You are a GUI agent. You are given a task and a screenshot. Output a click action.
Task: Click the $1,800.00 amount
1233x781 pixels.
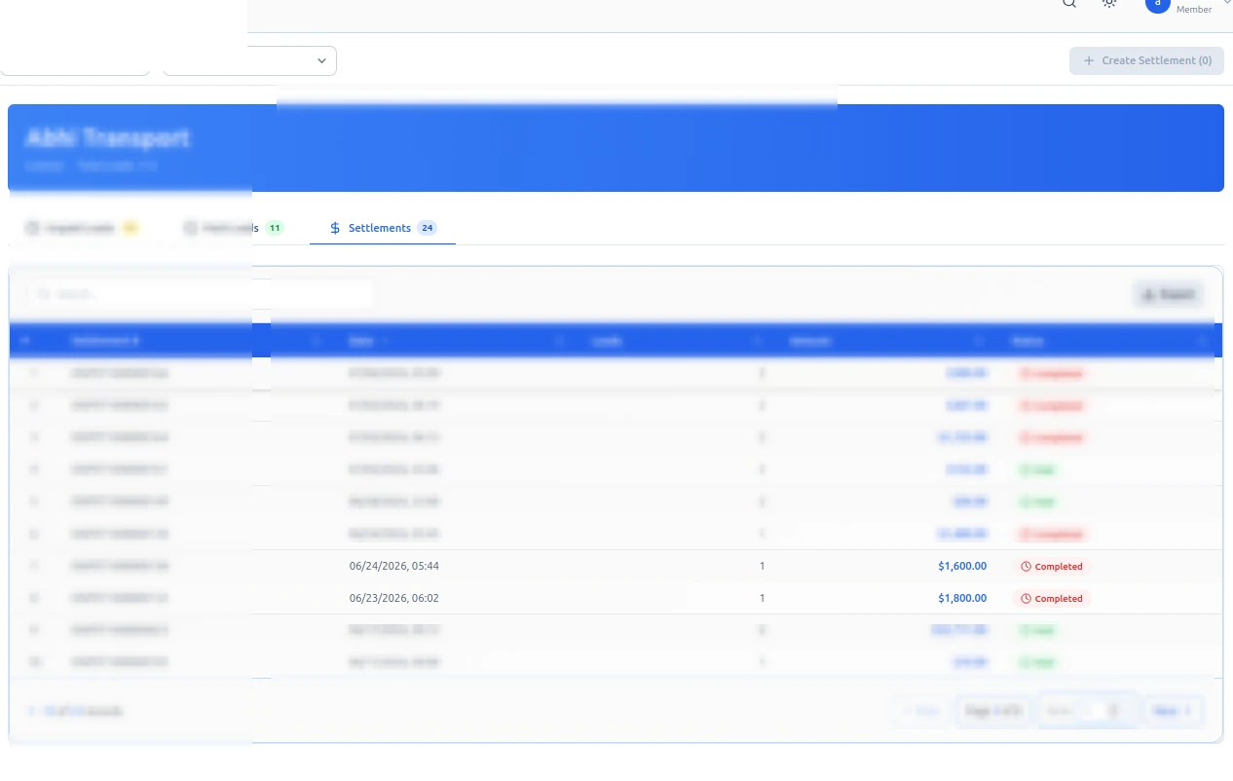click(x=962, y=598)
